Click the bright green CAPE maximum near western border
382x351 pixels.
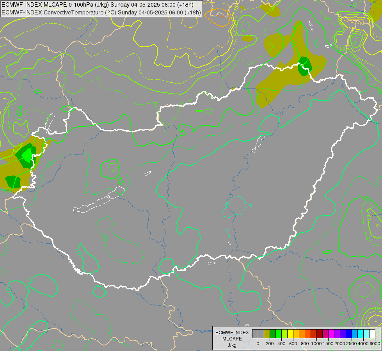[x=27, y=155]
